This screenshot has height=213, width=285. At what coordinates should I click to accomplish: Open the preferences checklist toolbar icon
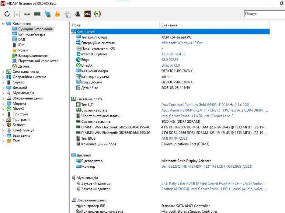(68, 14)
